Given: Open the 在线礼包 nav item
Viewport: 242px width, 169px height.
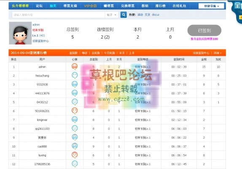Looking at the screenshot, I should click(179, 6).
